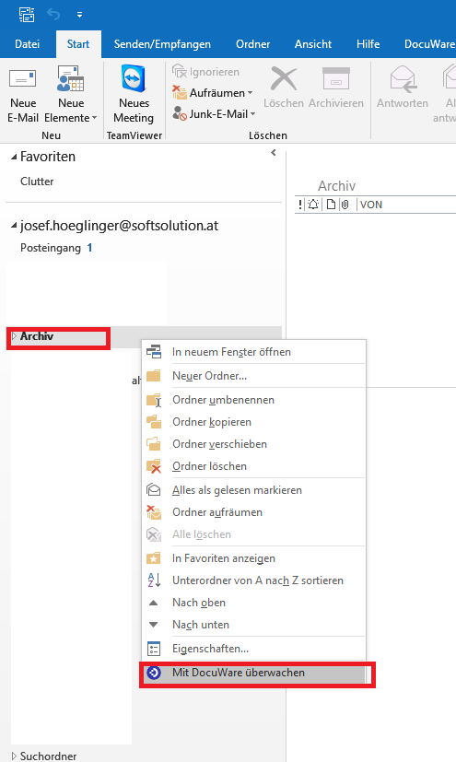Open Quick Access Toolbar customize arrow
This screenshot has height=762, width=456.
[79, 15]
